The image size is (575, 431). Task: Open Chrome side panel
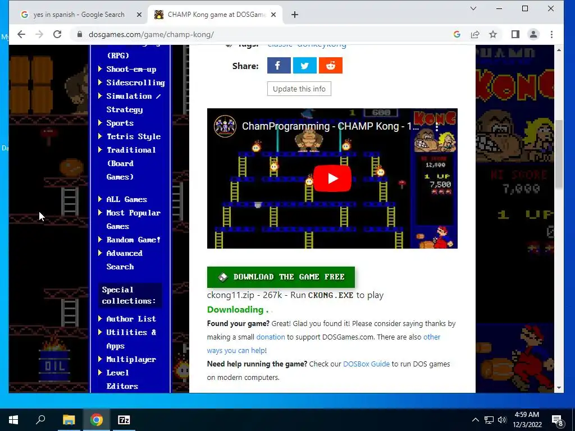tap(515, 34)
